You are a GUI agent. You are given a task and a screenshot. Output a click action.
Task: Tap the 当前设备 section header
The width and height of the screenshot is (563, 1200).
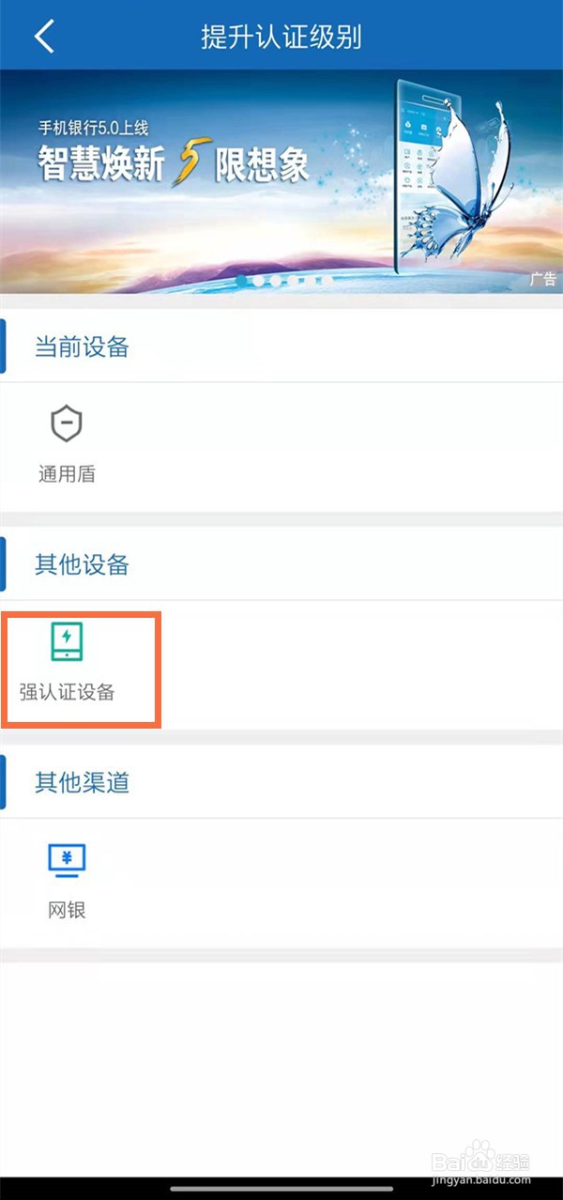click(82, 347)
